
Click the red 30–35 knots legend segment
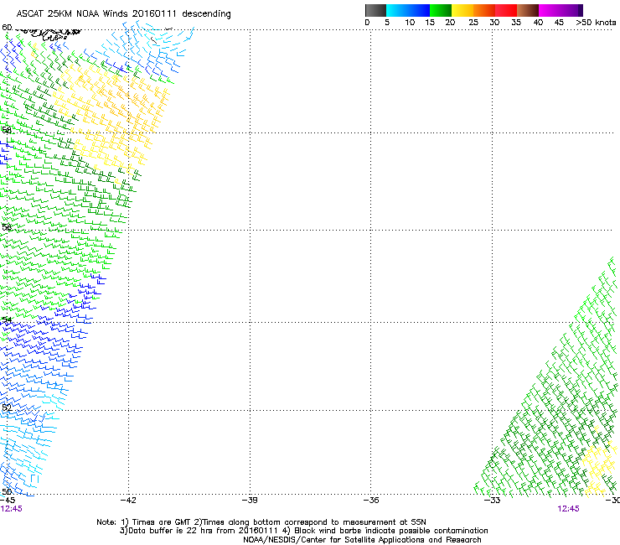pyautogui.click(x=506, y=10)
